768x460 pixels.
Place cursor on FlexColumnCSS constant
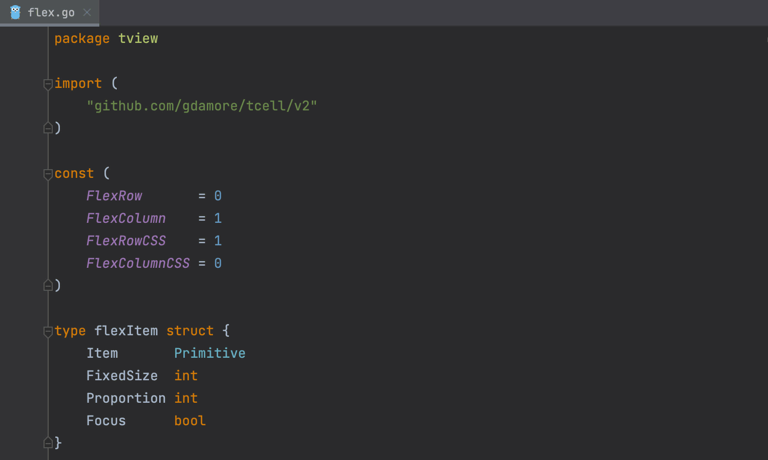pos(138,263)
